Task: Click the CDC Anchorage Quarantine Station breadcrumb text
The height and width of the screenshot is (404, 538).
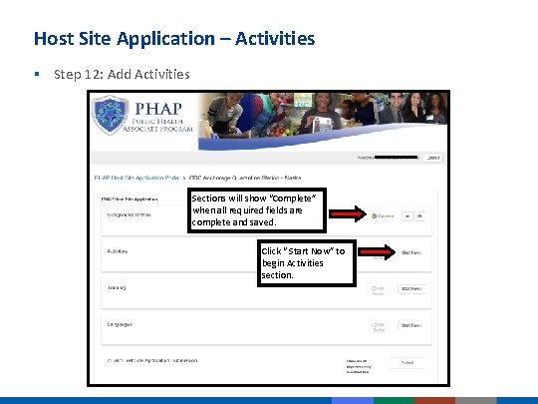Action: 245,178
